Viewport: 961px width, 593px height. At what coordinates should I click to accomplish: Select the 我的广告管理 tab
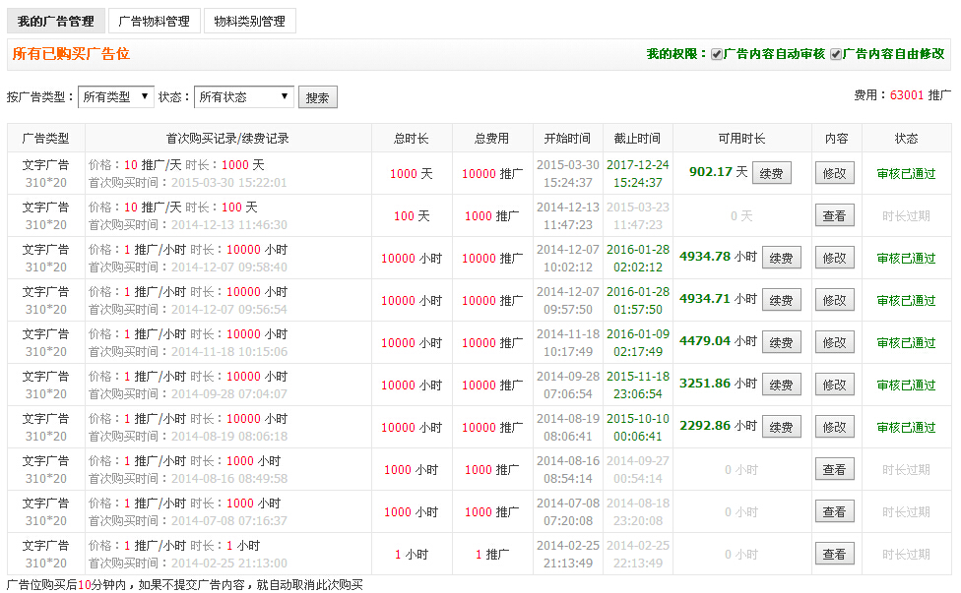(x=56, y=21)
